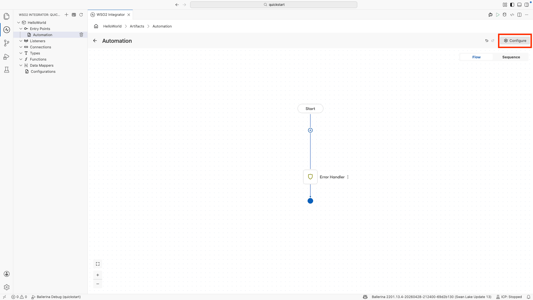Click the Configure button
The image size is (533, 300).
click(x=515, y=41)
